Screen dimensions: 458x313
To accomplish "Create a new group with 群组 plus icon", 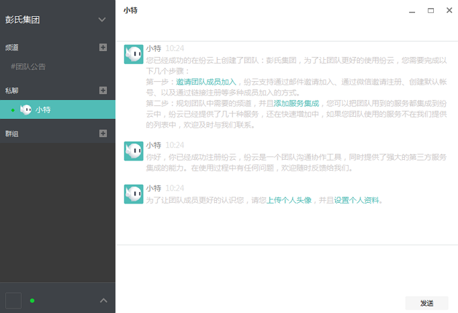I will pyautogui.click(x=103, y=134).
